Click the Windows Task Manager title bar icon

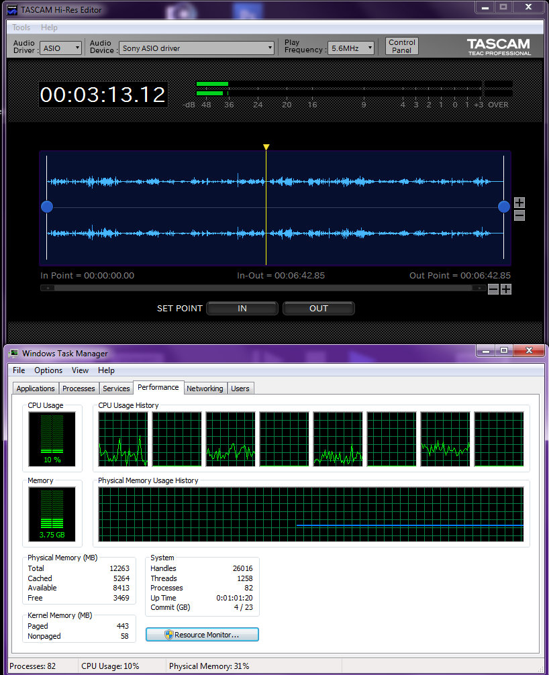(13, 354)
